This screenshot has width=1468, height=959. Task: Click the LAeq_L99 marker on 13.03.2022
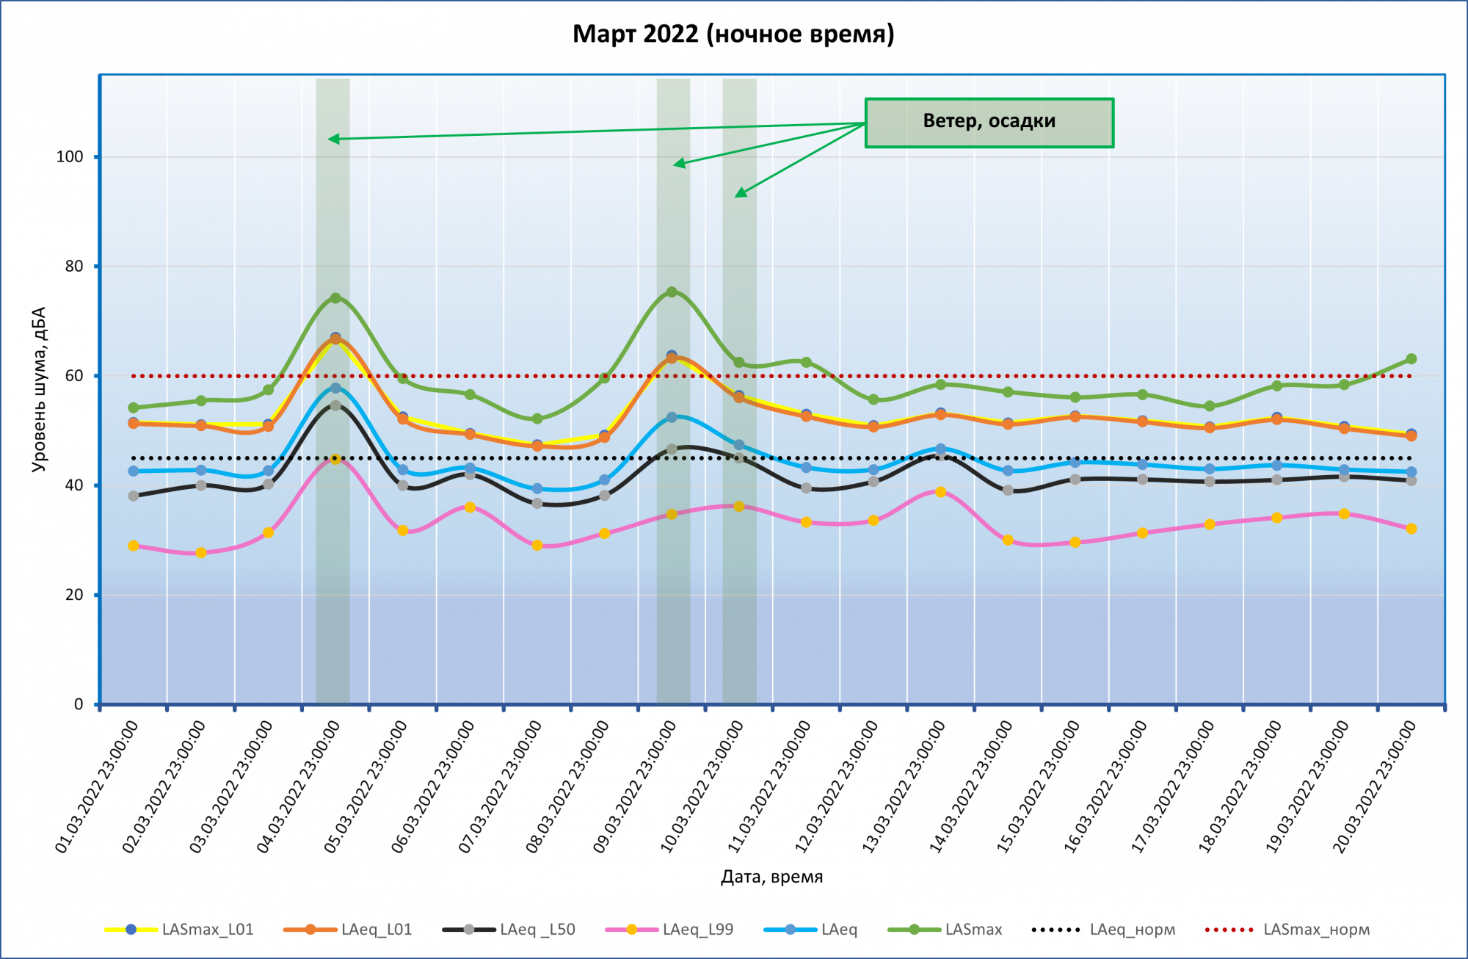click(x=940, y=492)
